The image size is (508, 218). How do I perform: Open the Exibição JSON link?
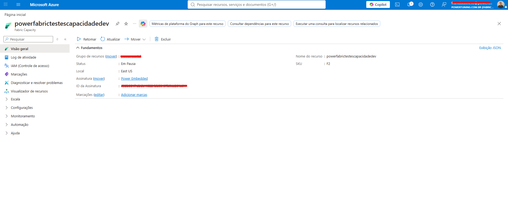[x=490, y=48]
